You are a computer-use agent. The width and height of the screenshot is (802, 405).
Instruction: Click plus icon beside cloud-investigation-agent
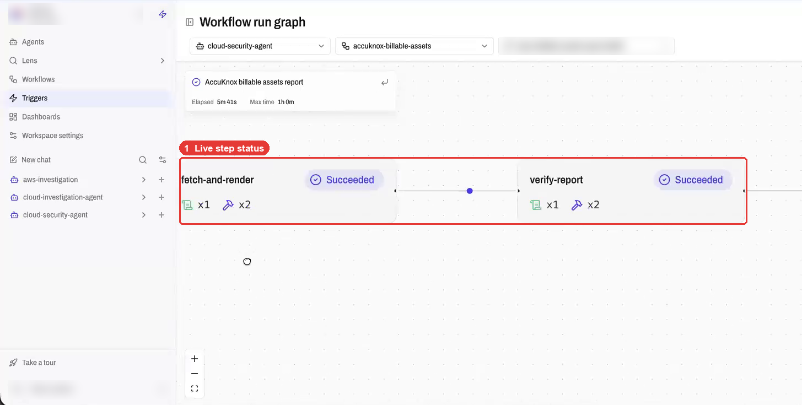point(162,197)
